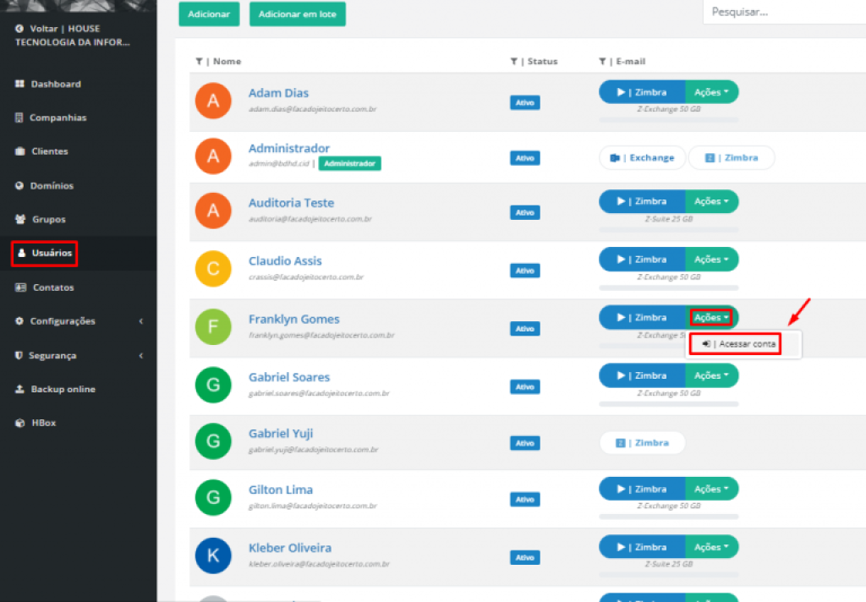The image size is (866, 602).
Task: Open Backup online menu item
Action: pos(63,390)
